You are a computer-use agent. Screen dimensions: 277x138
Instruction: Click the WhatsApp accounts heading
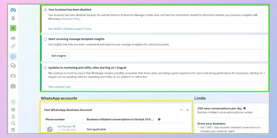pyautogui.click(x=59, y=98)
